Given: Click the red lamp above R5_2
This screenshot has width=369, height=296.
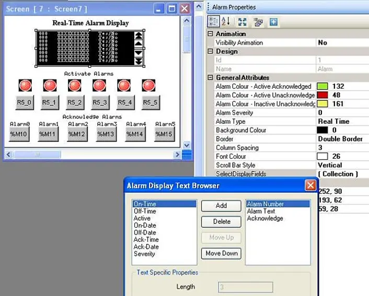Looking at the screenshot, I should click(75, 85).
